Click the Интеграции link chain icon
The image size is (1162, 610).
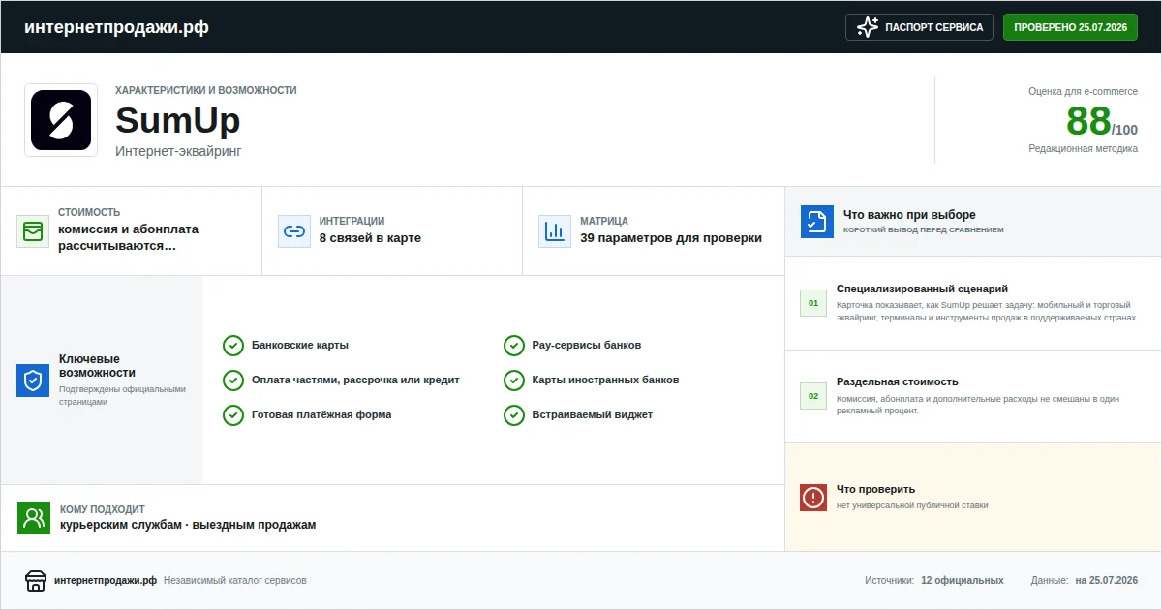pyautogui.click(x=293, y=231)
